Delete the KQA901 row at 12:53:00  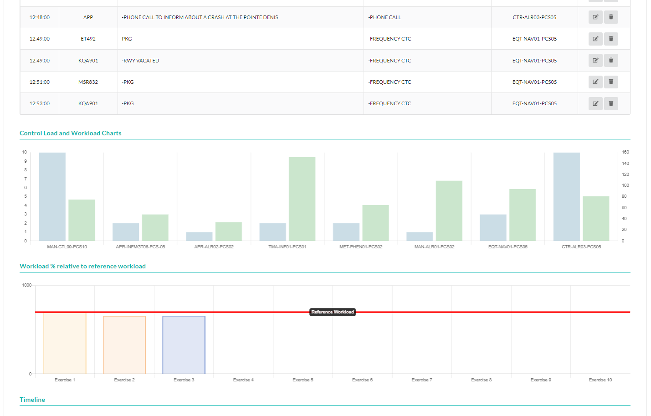click(x=611, y=103)
